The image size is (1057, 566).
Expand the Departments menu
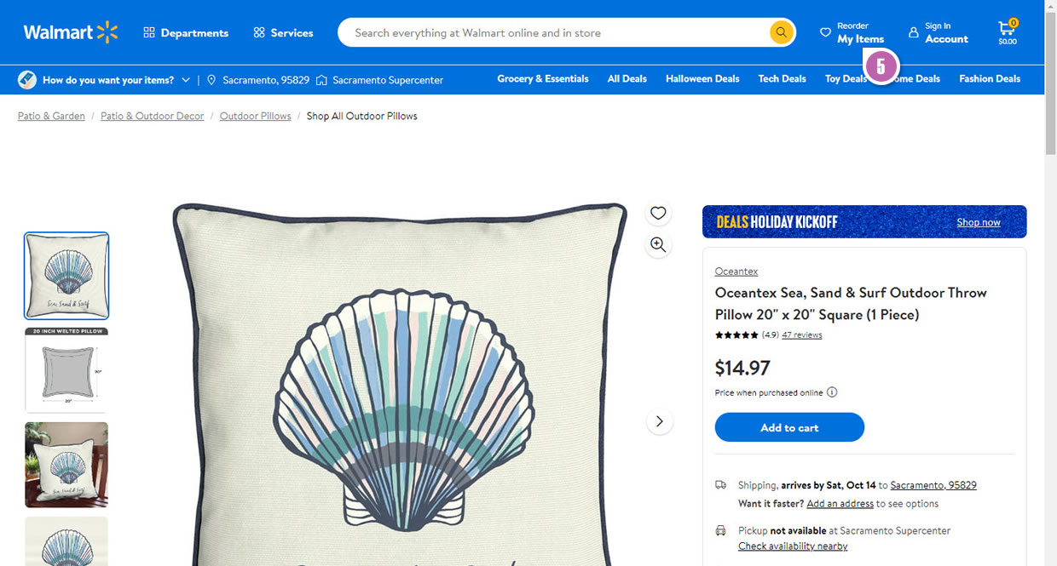(x=186, y=33)
